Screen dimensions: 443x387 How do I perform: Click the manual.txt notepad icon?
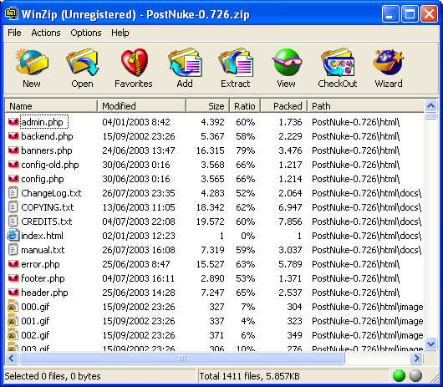[x=13, y=250]
